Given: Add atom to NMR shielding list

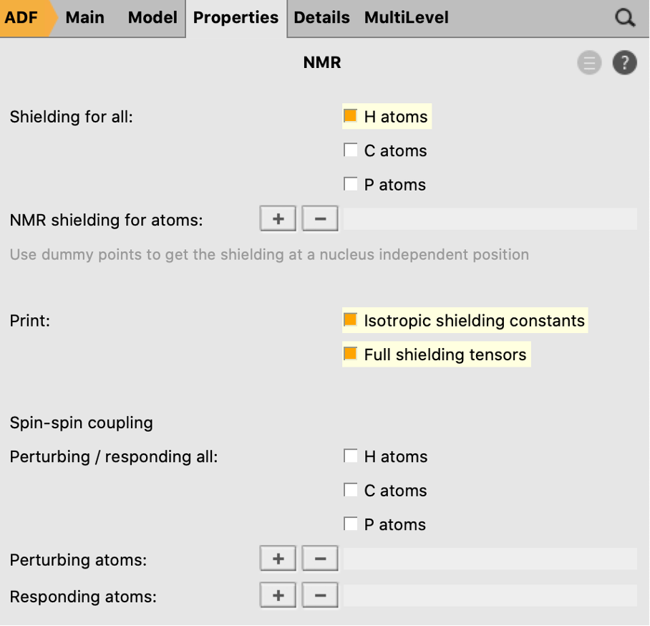Looking at the screenshot, I should tap(278, 218).
